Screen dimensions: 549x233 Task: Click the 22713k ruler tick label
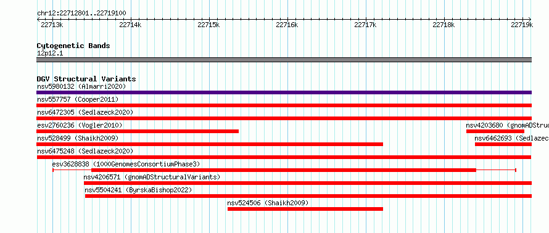point(52,25)
